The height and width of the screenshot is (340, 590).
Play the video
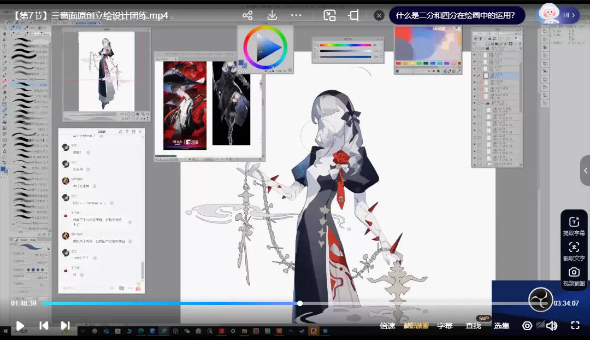20,326
